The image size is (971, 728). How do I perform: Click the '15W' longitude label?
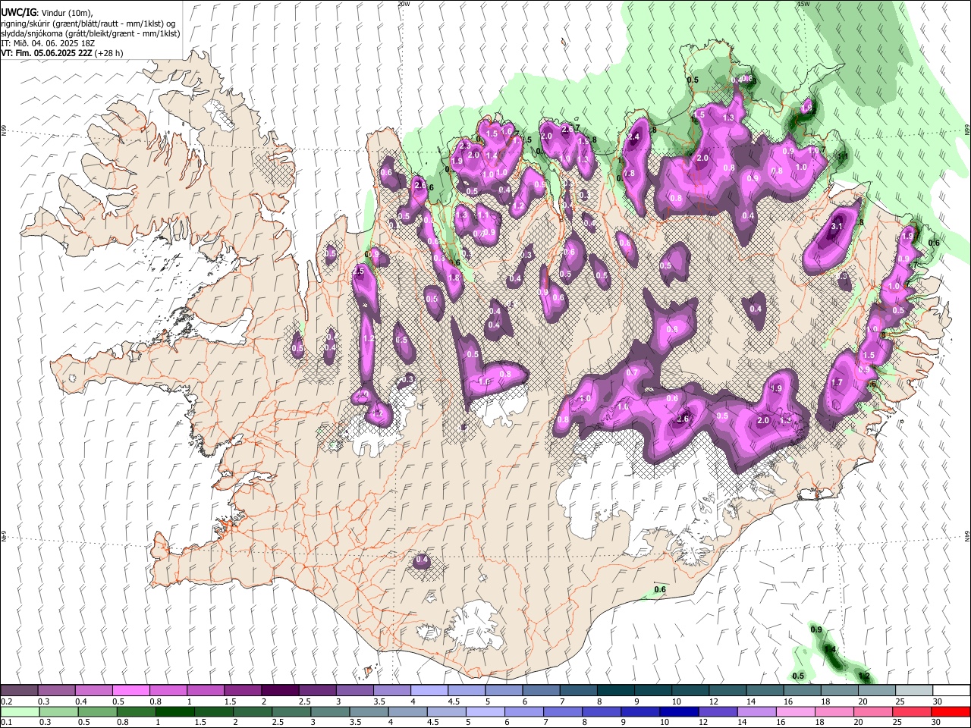coord(803,4)
